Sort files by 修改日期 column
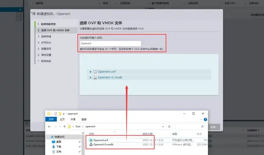The height and width of the screenshot is (155, 264). tap(148, 134)
